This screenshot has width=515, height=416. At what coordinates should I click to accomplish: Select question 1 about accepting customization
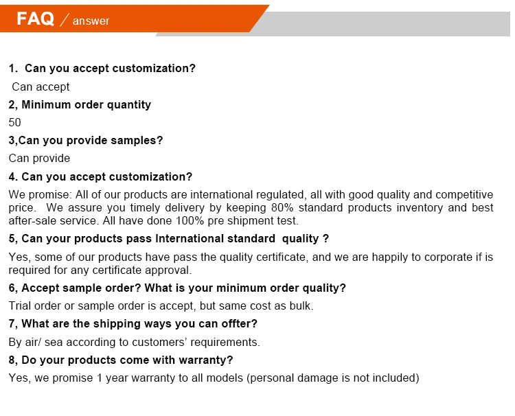pos(102,68)
